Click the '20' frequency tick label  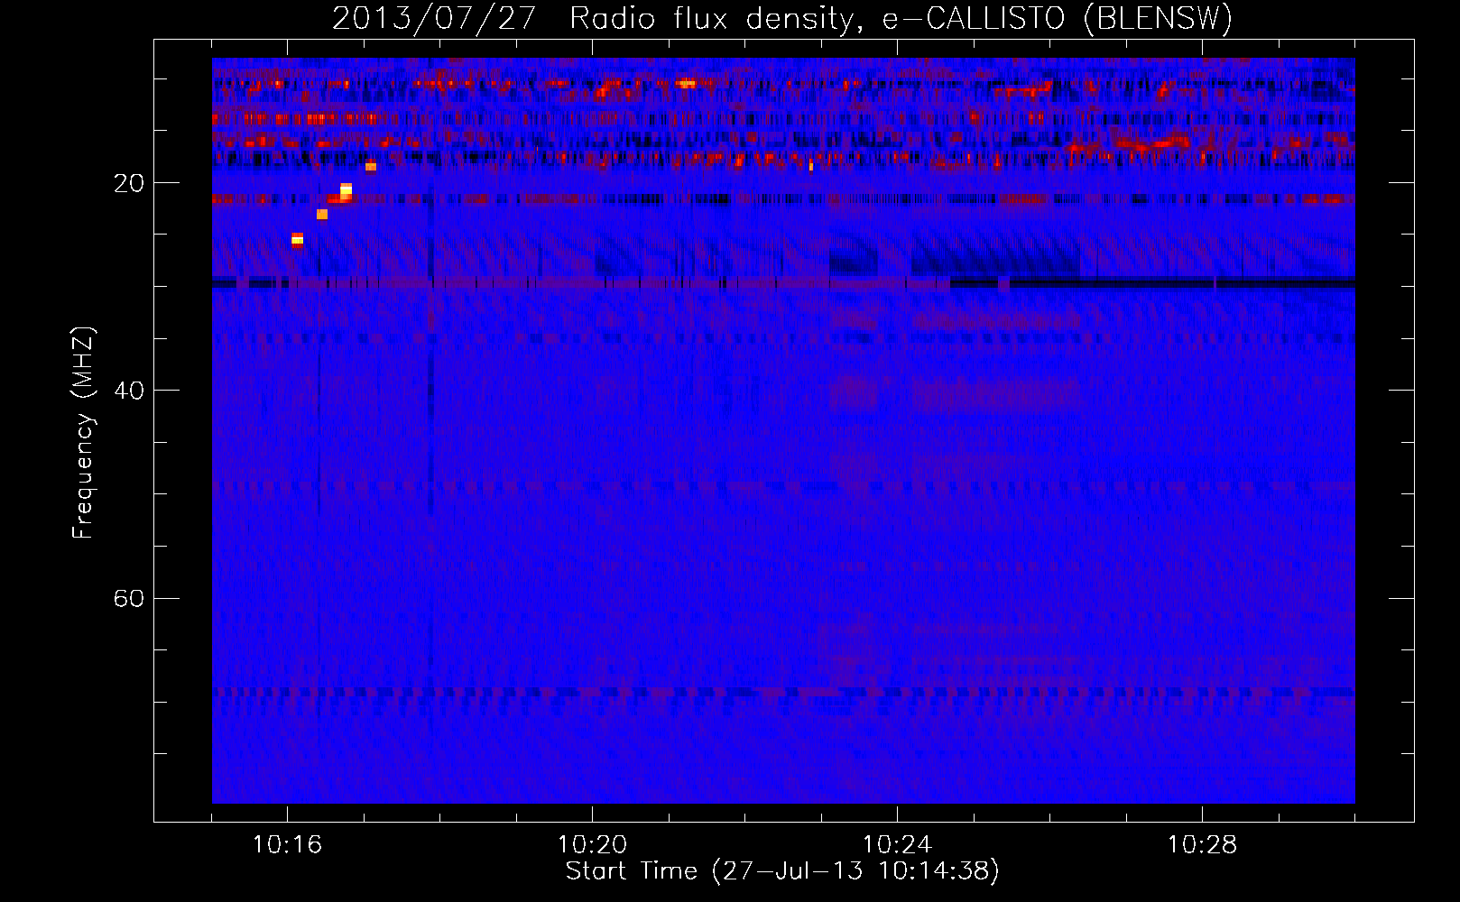coord(128,183)
